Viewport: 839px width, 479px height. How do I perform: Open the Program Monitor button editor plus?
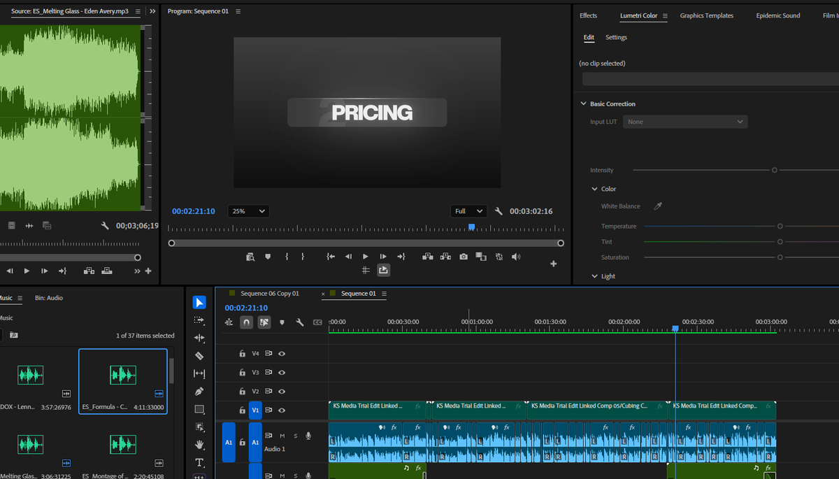554,264
